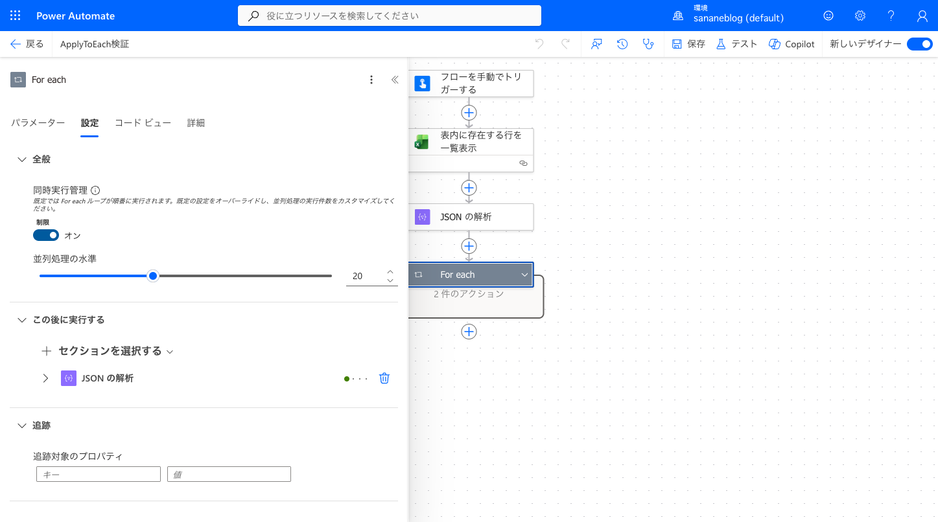This screenshot has height=522, width=938.
Task: Decrease parallelism with the down stepper arrow
Action: pyautogui.click(x=390, y=280)
